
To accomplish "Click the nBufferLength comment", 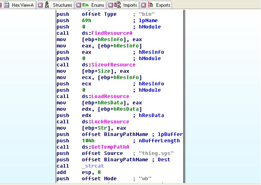I will [159, 141].
